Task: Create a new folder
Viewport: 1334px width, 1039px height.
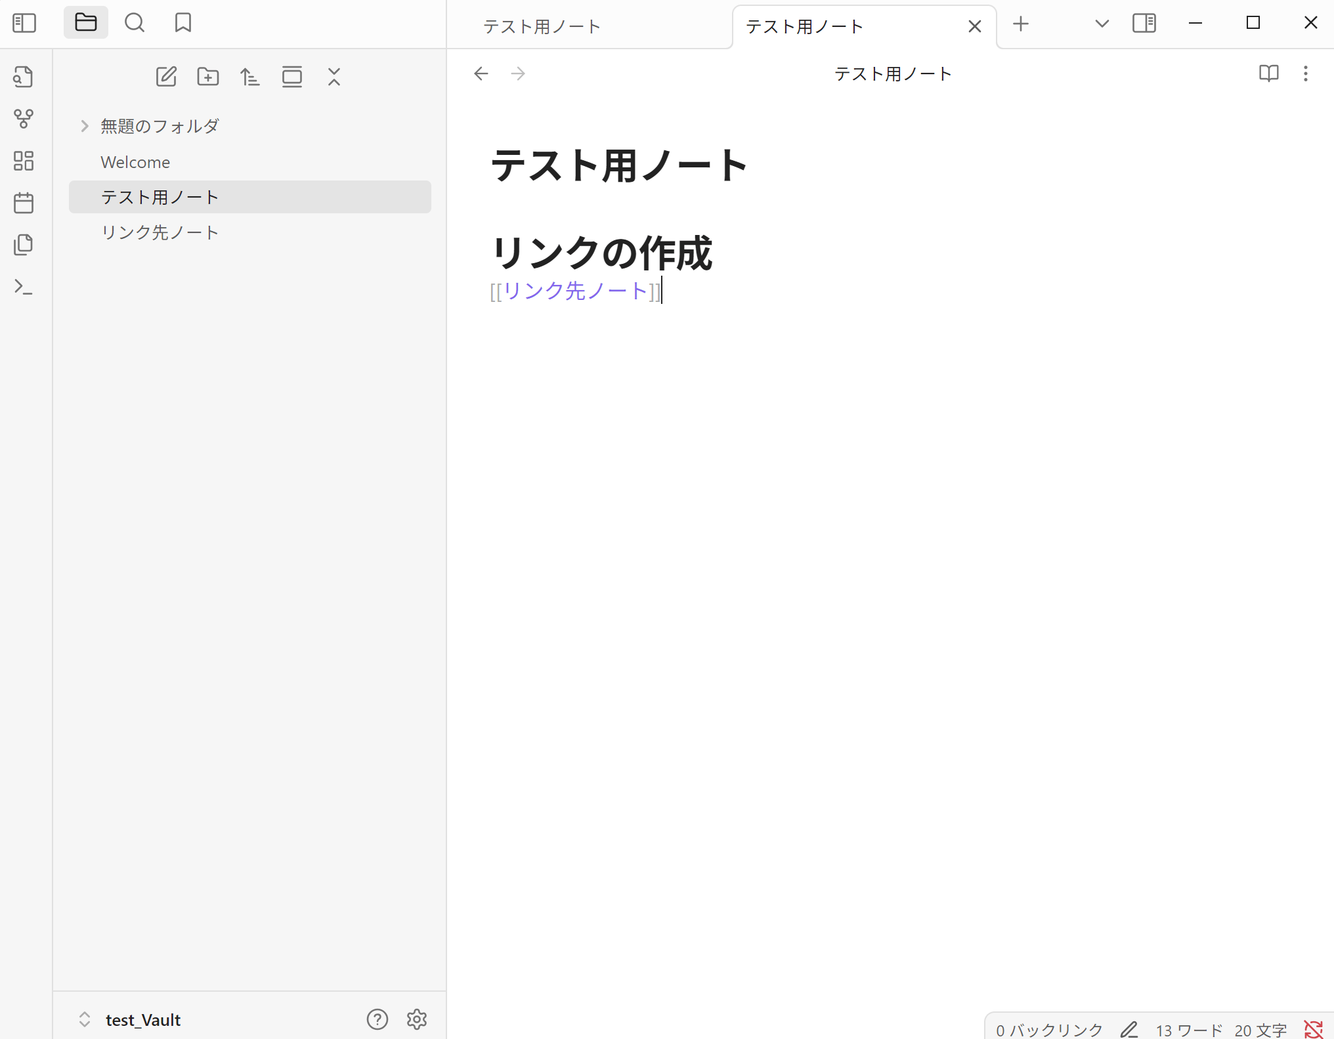Action: (x=208, y=77)
